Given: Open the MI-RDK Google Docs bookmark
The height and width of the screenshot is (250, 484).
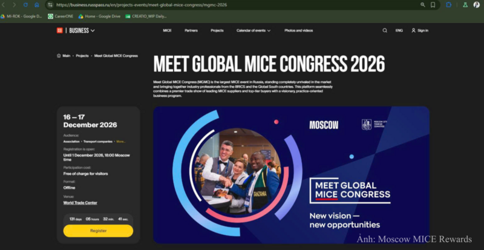Looking at the screenshot, I should coord(21,16).
